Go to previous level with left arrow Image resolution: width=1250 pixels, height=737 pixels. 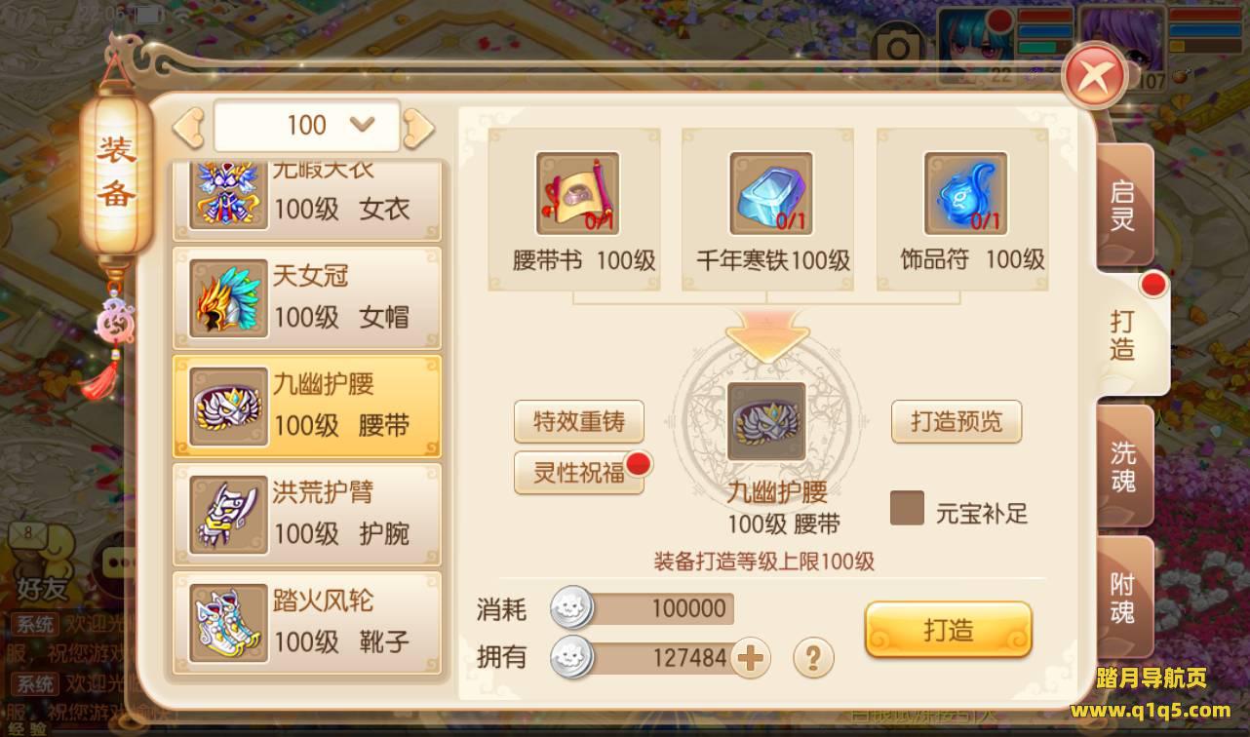pos(187,126)
